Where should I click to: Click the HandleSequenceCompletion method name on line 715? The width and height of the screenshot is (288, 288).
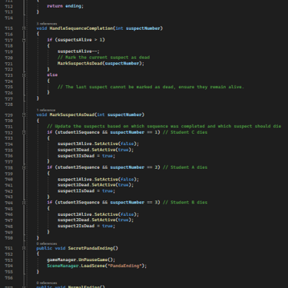click(81, 28)
